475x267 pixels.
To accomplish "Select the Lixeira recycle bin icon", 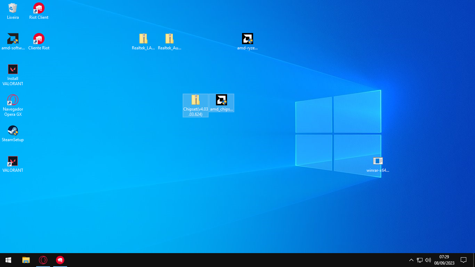I will click(13, 11).
